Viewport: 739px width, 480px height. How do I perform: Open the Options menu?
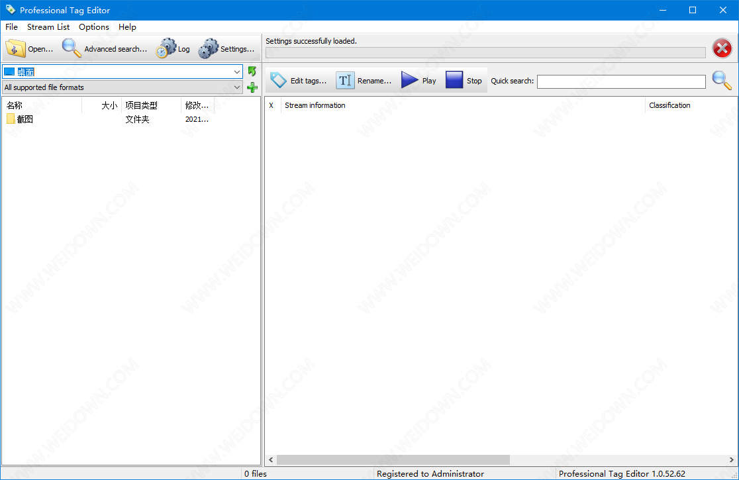[x=94, y=27]
